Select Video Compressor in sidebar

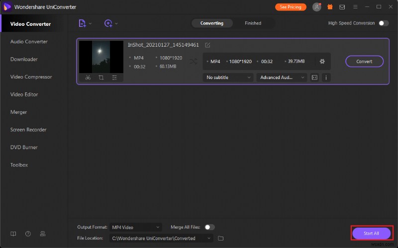pos(31,77)
